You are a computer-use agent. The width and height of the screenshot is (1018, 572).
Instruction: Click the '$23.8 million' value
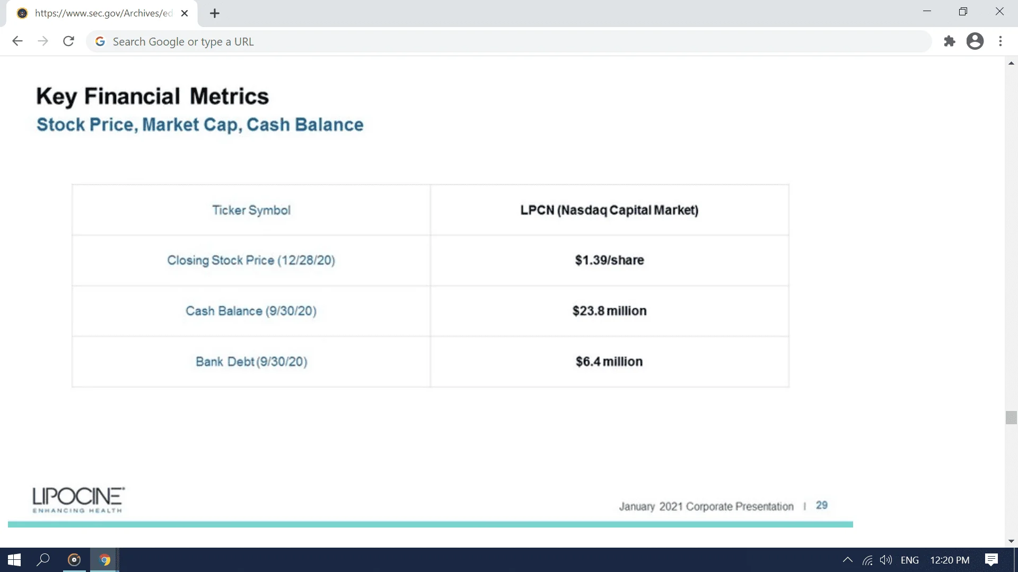pyautogui.click(x=609, y=311)
